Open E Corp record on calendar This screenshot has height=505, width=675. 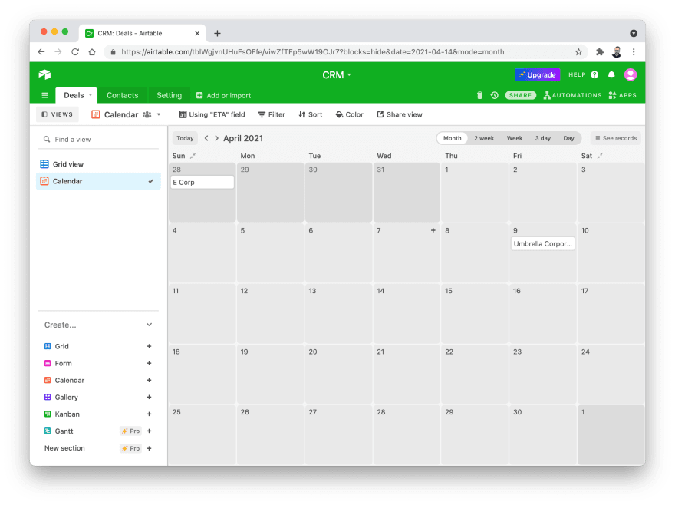(202, 182)
